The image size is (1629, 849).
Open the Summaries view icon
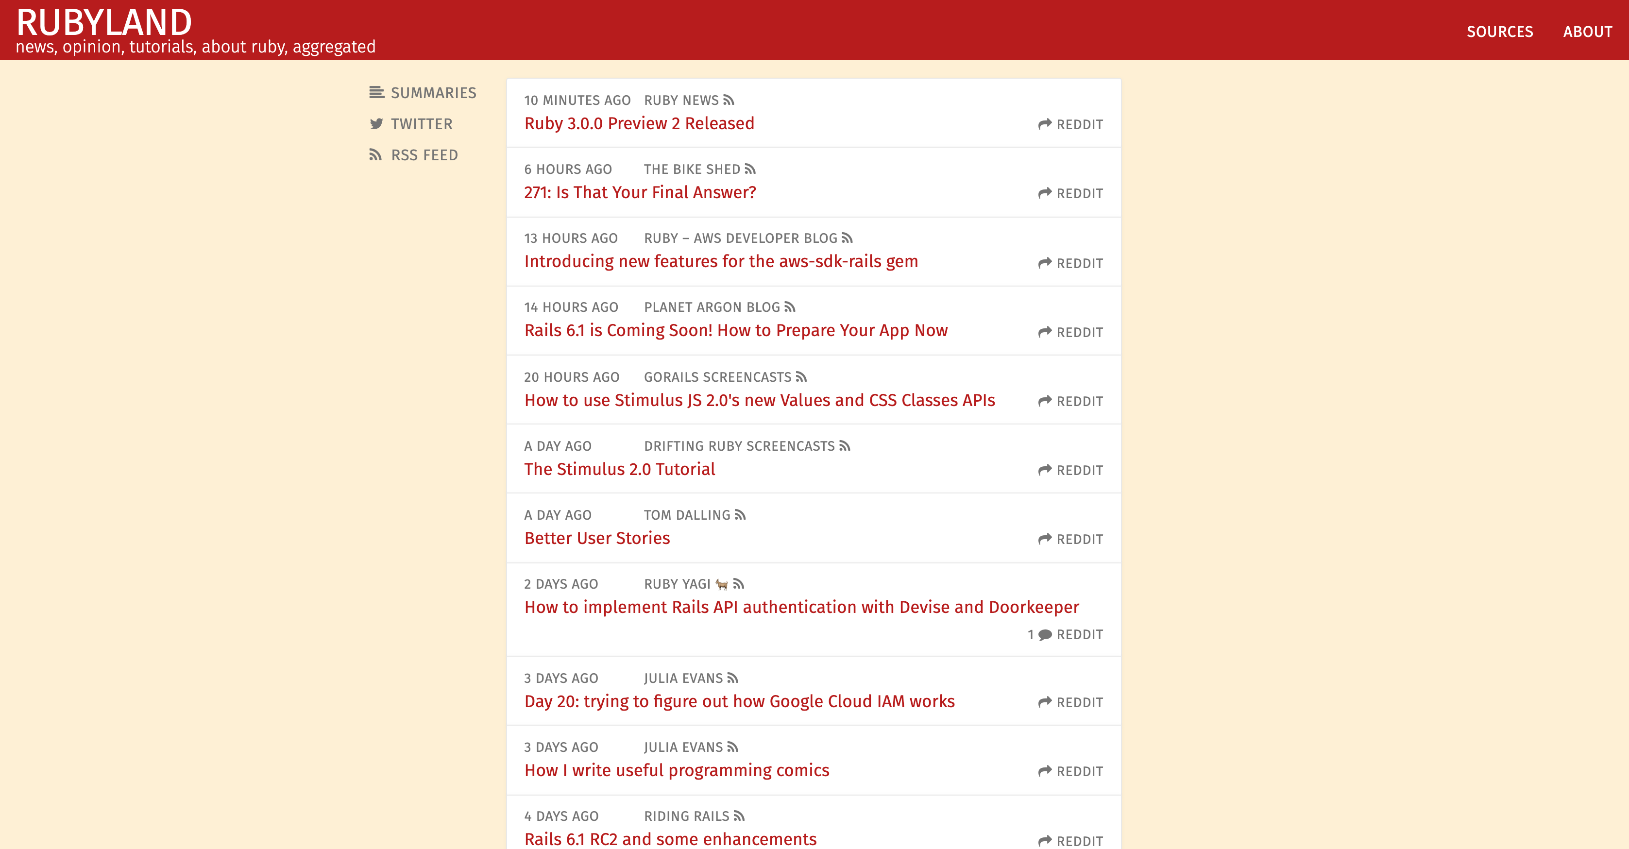[376, 93]
